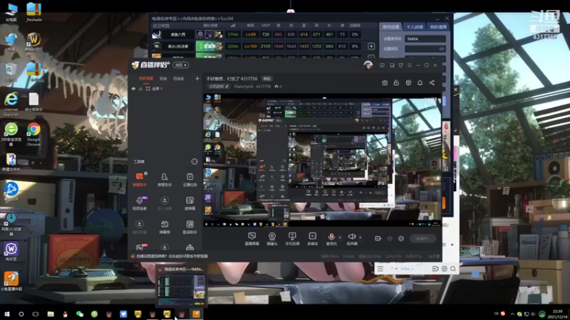Open the customer service help link at bottom
The width and height of the screenshot is (570, 320).
click(x=172, y=256)
